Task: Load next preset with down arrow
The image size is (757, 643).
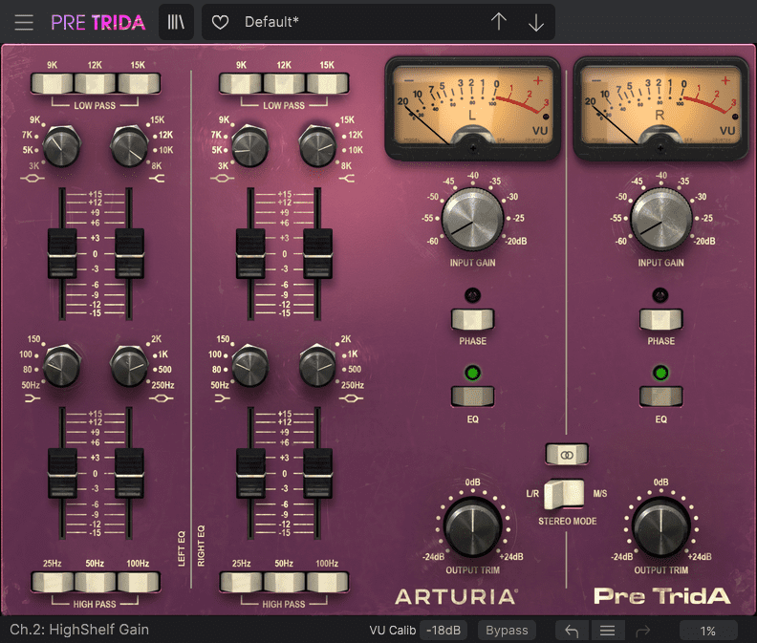Action: coord(536,22)
